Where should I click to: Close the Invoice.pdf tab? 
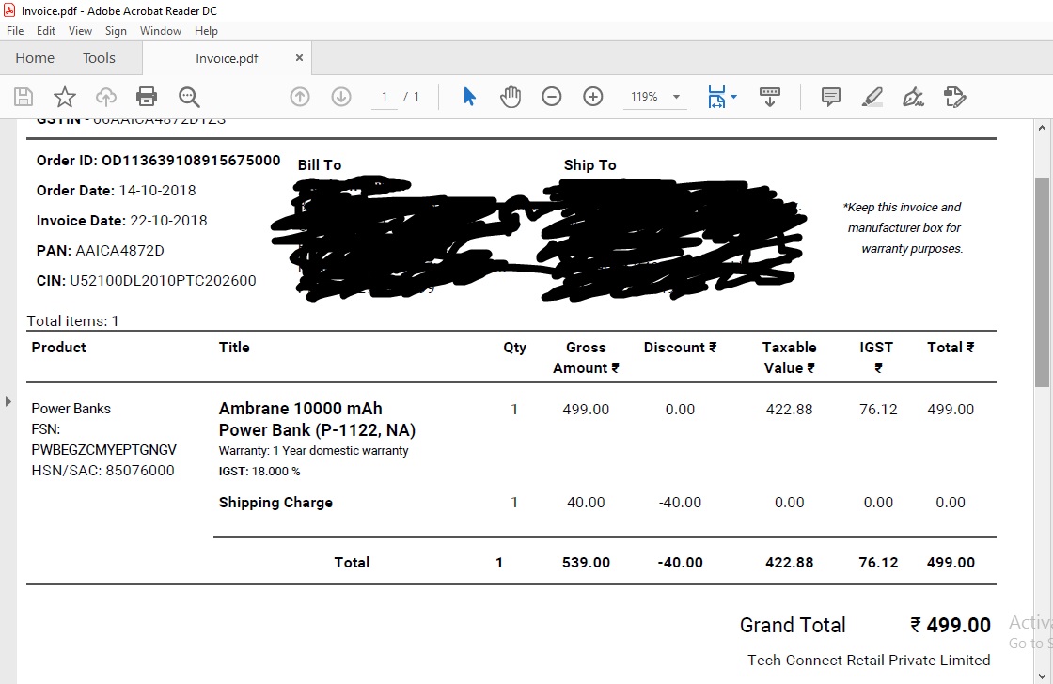(x=299, y=58)
